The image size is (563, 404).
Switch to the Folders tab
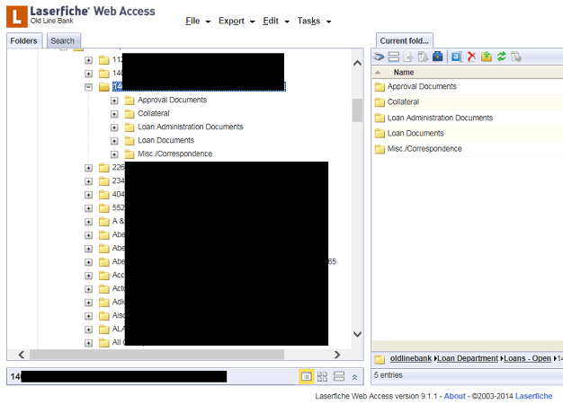(x=24, y=40)
